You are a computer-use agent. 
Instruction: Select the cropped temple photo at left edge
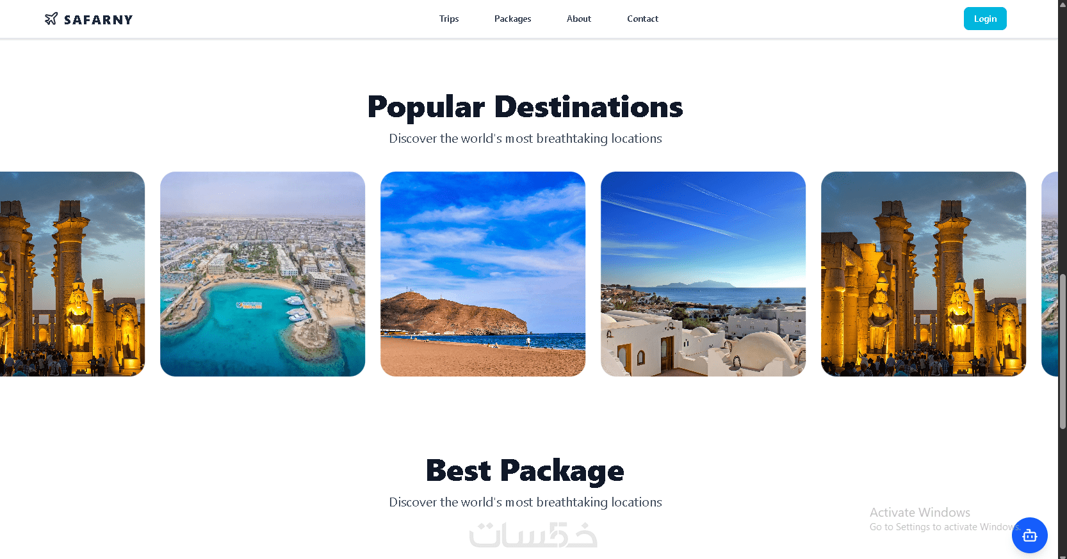[x=72, y=274]
